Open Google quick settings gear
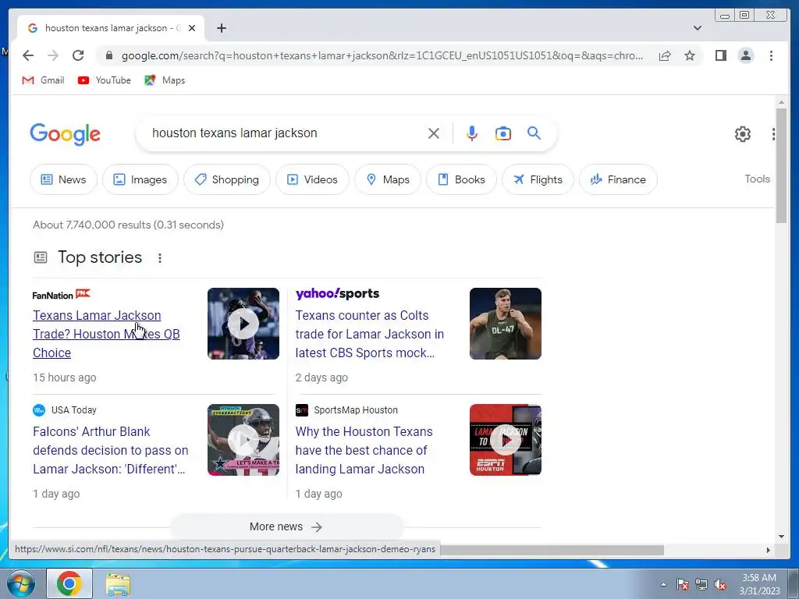 point(743,134)
